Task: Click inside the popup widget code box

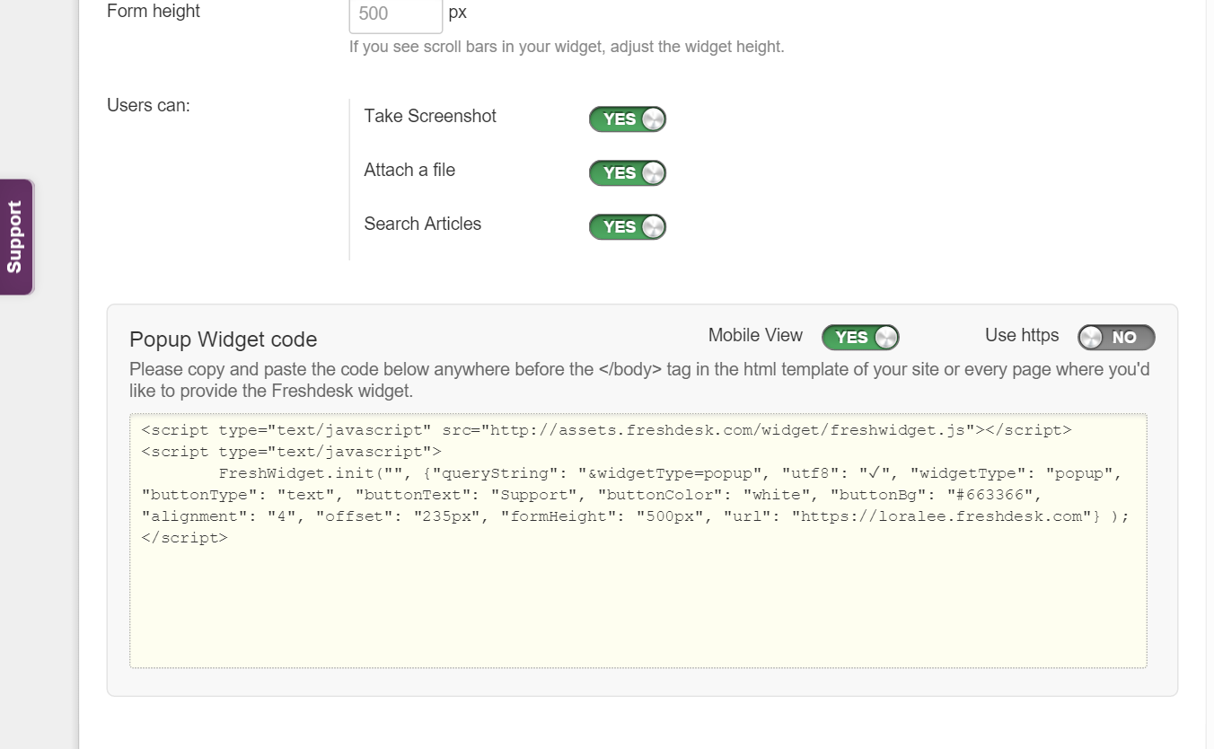Action: click(638, 541)
